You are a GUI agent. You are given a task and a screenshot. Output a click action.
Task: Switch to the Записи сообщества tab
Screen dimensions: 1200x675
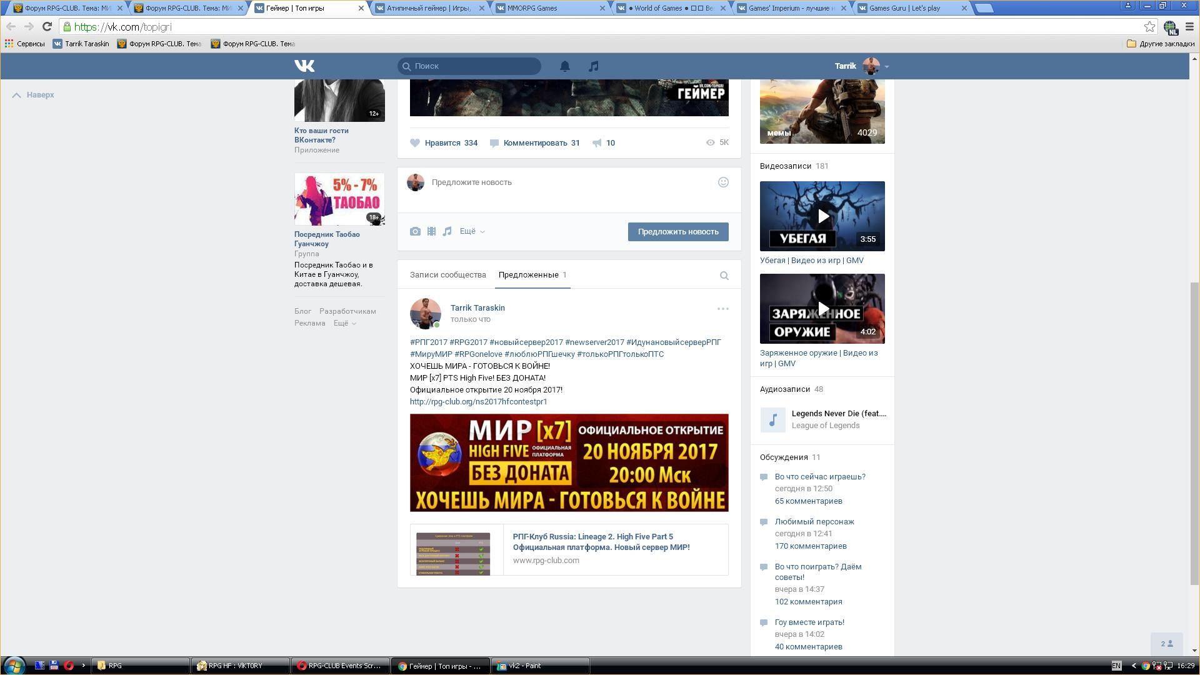[x=447, y=275]
